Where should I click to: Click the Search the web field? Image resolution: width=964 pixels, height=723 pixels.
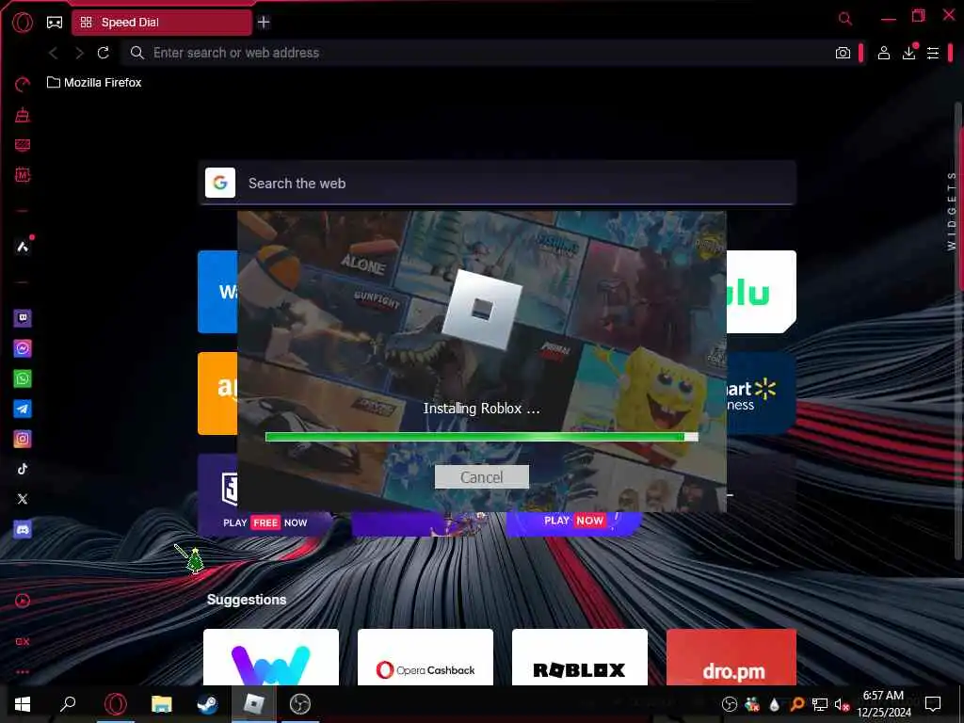[497, 184]
